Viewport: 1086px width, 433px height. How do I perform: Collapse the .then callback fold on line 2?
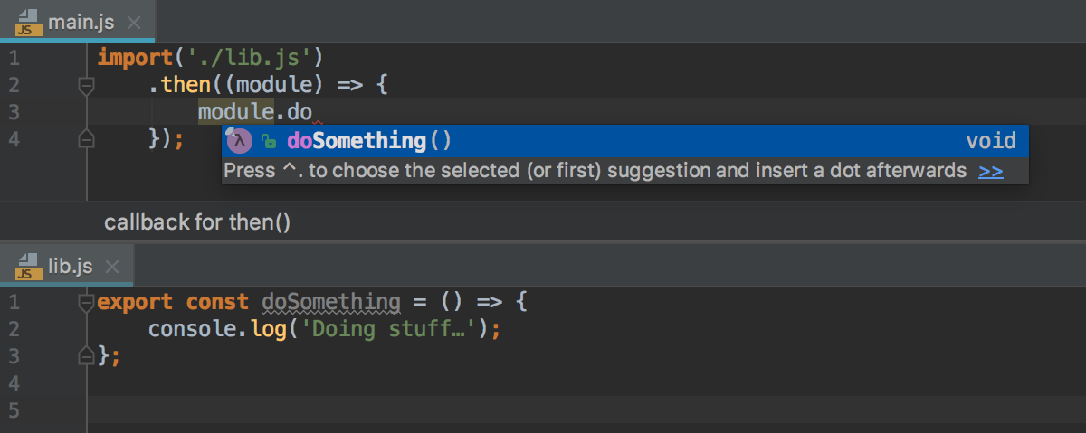[x=87, y=86]
